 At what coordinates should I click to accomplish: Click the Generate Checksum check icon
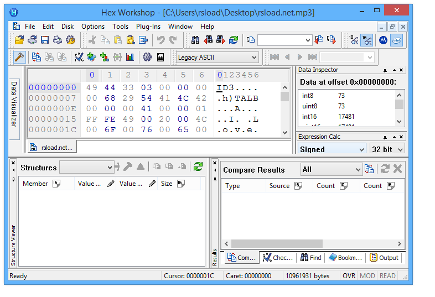coord(79,57)
